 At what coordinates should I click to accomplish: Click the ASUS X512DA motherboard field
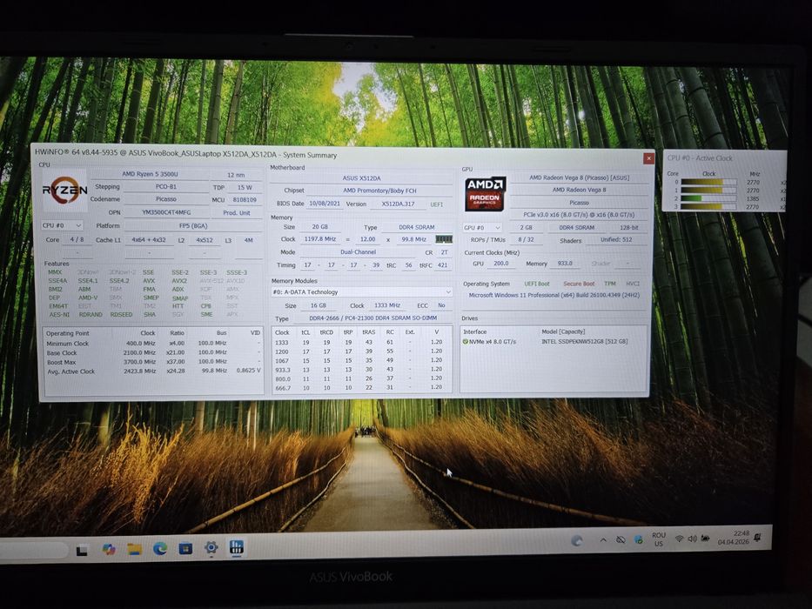pos(361,178)
